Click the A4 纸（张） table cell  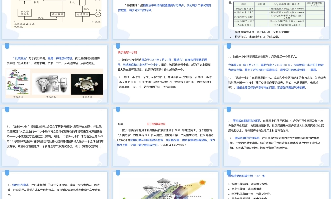pos(244,25)
